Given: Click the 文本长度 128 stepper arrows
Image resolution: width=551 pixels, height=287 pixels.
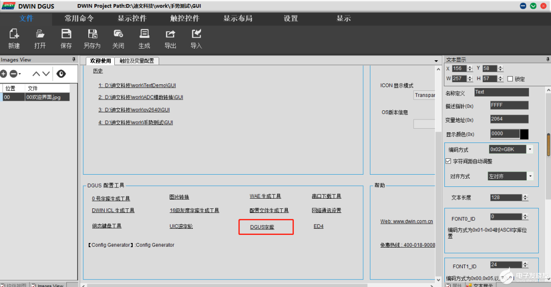Looking at the screenshot, I should pyautogui.click(x=525, y=198).
